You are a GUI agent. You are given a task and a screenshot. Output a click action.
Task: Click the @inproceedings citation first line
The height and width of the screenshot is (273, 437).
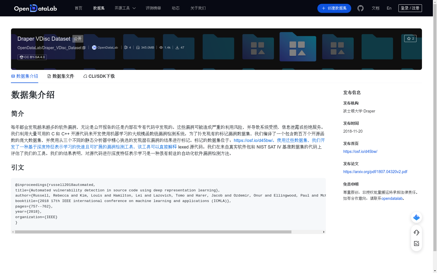pos(55,185)
